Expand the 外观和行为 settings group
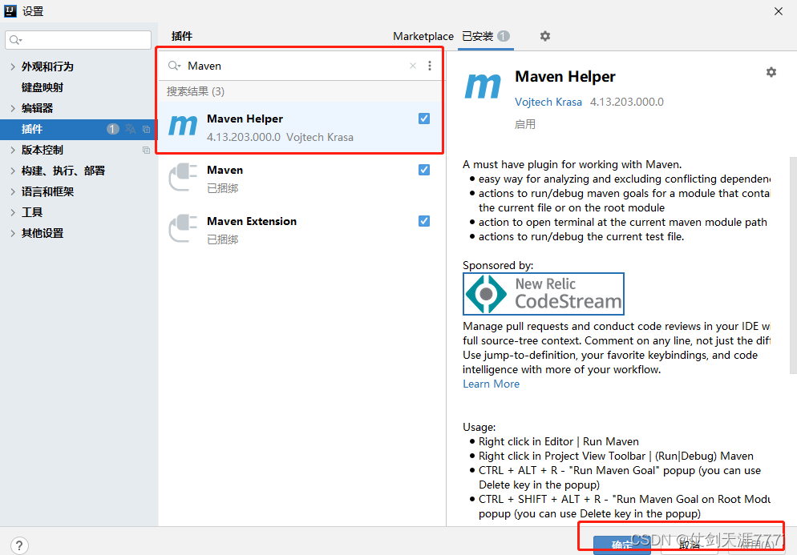 [x=13, y=66]
